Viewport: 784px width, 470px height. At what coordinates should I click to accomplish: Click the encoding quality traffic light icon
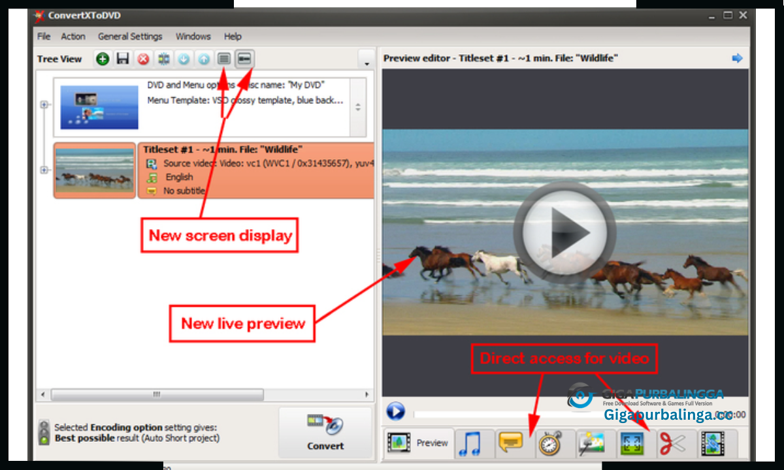[x=44, y=432]
